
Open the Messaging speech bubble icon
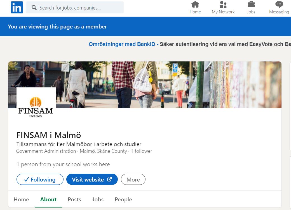point(279,5)
